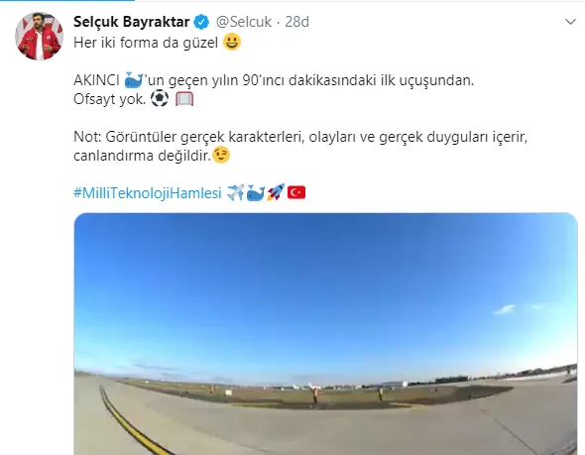
Task: Click the blue page loading bar at top
Action: tap(67, 0)
